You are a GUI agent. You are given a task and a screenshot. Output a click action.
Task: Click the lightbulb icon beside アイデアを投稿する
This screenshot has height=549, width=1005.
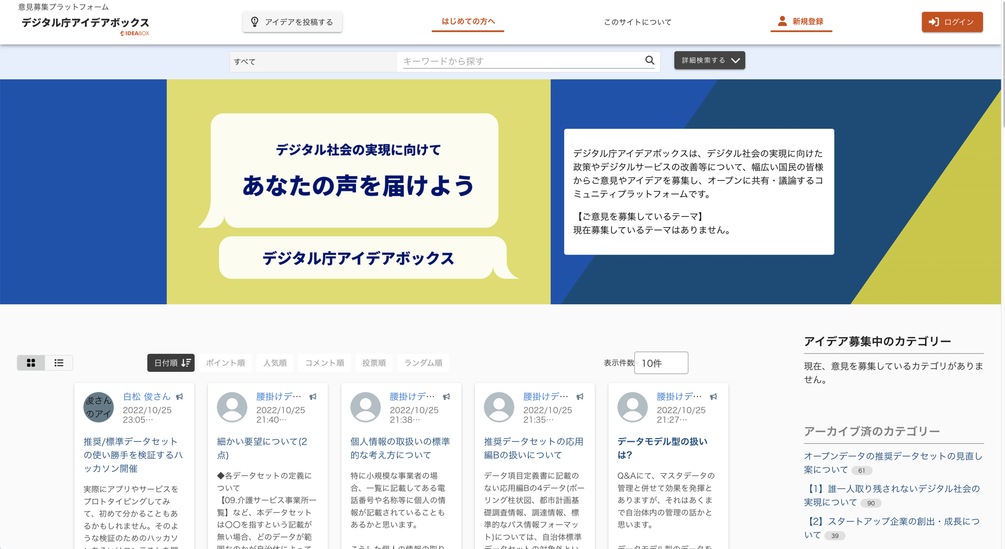pyautogui.click(x=255, y=22)
